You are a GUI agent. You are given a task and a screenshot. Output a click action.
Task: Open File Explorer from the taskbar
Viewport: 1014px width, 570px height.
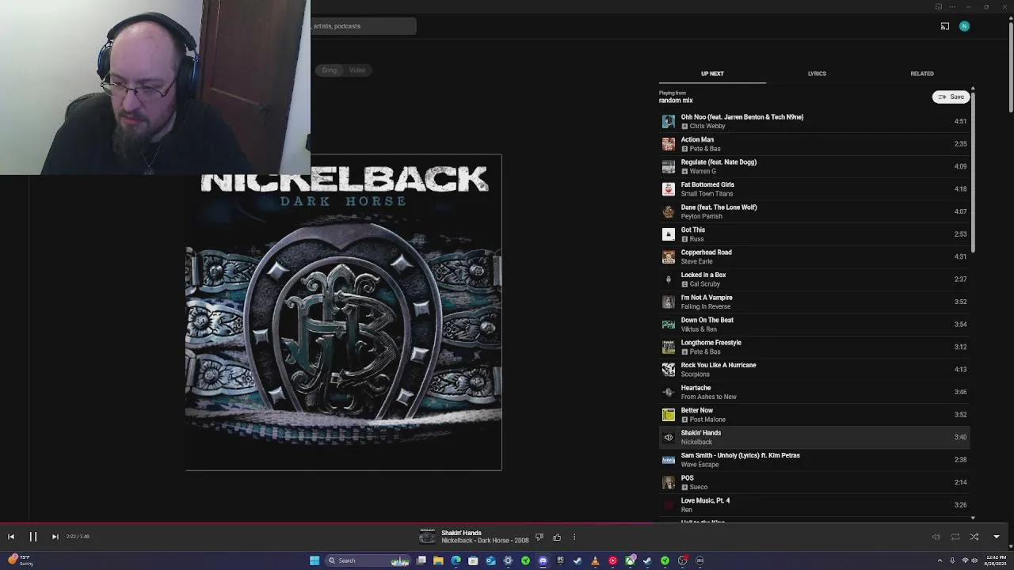tap(438, 560)
